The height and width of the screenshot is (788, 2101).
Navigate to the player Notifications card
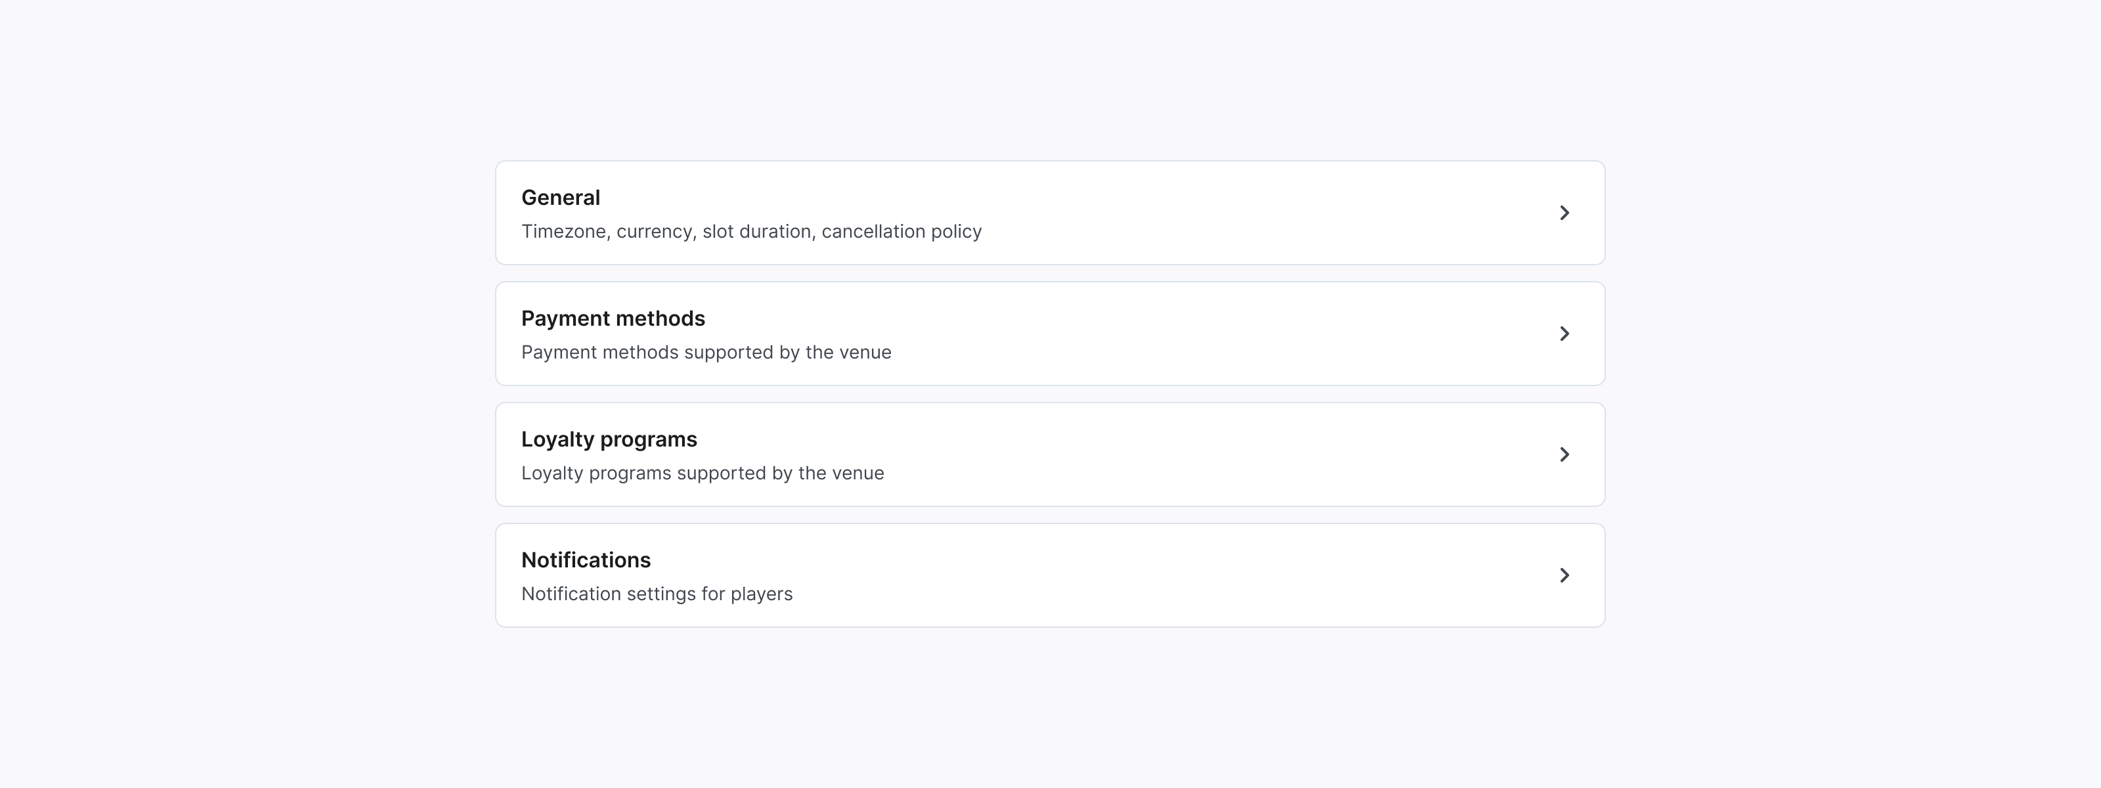[1050, 575]
